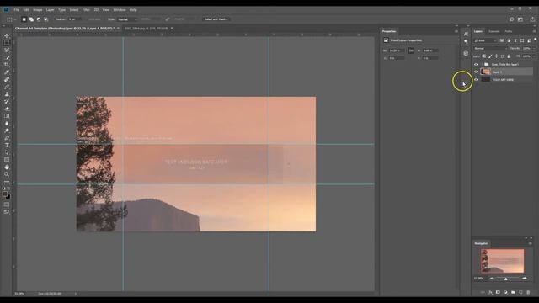Click the Screen Mode icon

point(7,211)
